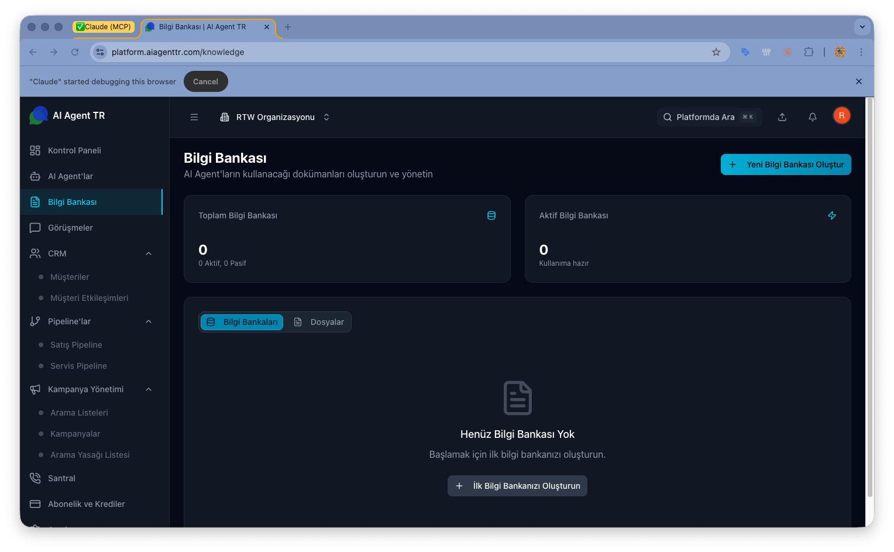Reload the page in the browser
The image size is (894, 552).
pos(75,52)
